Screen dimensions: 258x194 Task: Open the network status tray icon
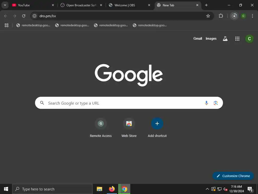[219, 189]
